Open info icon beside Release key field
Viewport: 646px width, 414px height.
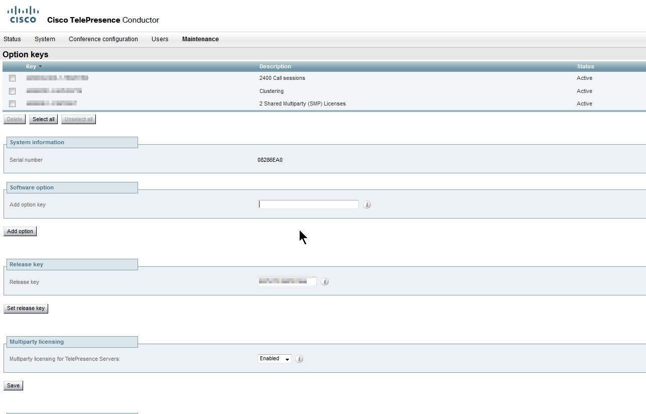[x=325, y=281]
